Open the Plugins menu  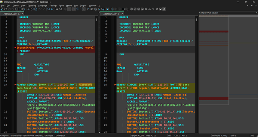coord(83,6)
